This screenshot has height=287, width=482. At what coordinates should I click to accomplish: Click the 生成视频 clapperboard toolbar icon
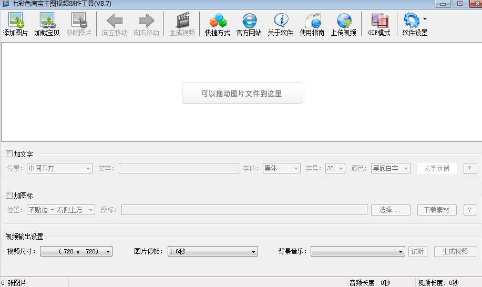tap(182, 20)
